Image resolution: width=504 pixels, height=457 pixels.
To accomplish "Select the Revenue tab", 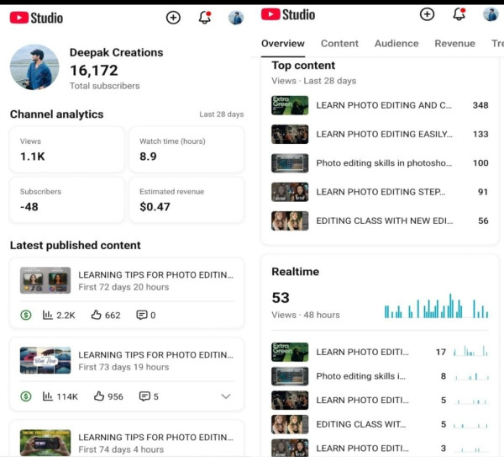I will point(454,43).
